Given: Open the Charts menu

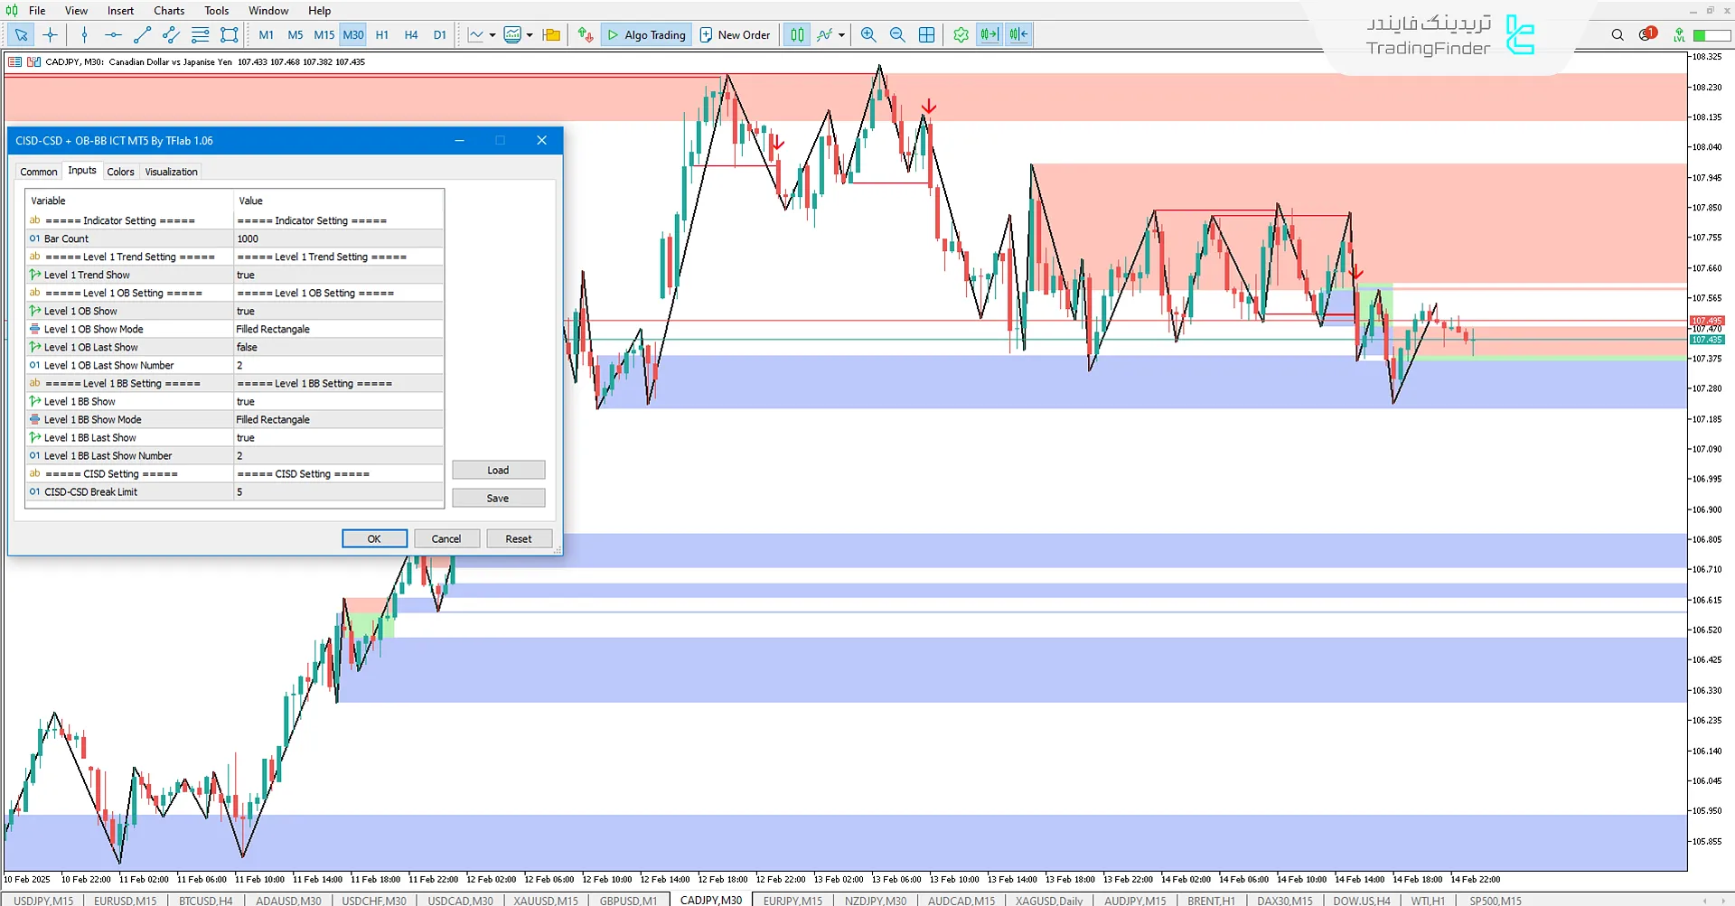Looking at the screenshot, I should [x=169, y=11].
